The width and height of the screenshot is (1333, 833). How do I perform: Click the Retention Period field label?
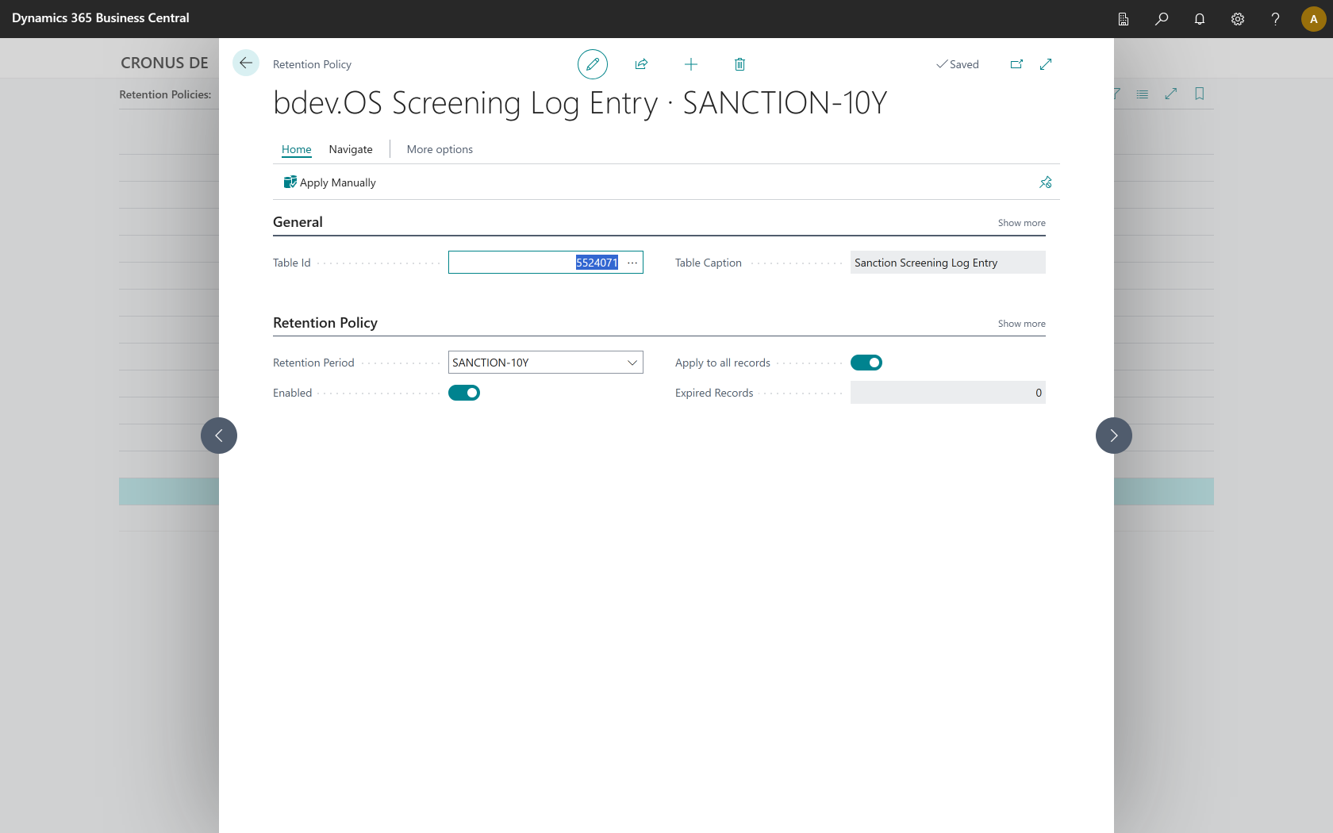(x=313, y=363)
